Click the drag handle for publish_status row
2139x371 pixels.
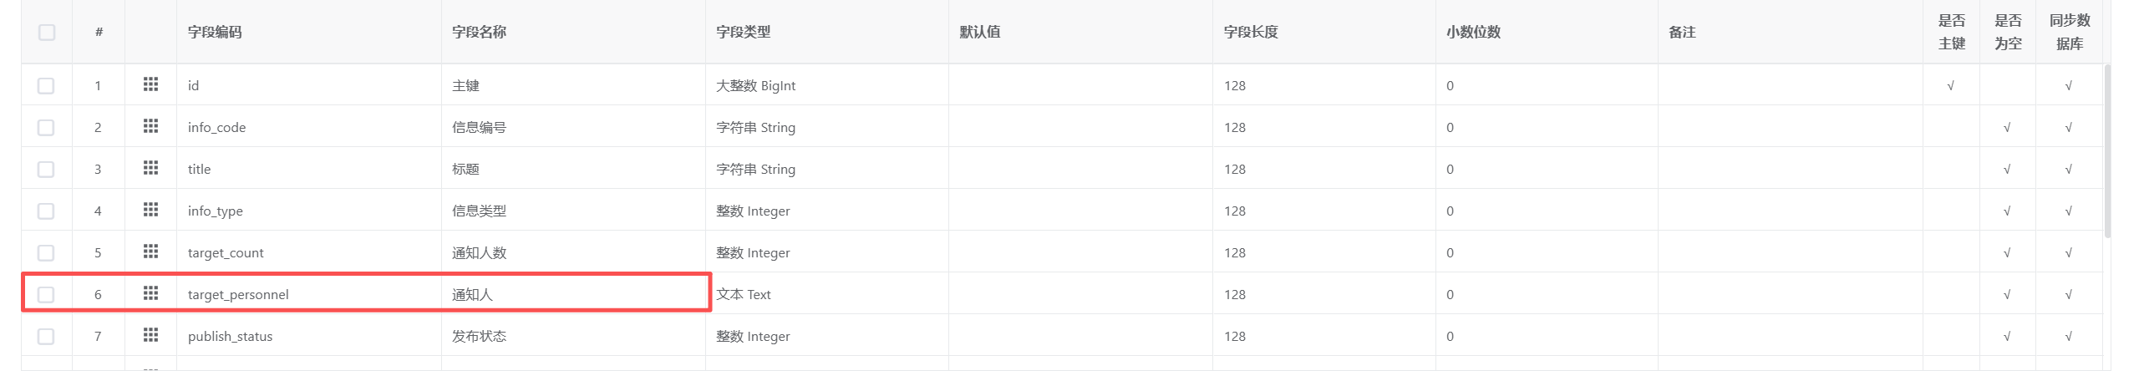pyautogui.click(x=150, y=335)
